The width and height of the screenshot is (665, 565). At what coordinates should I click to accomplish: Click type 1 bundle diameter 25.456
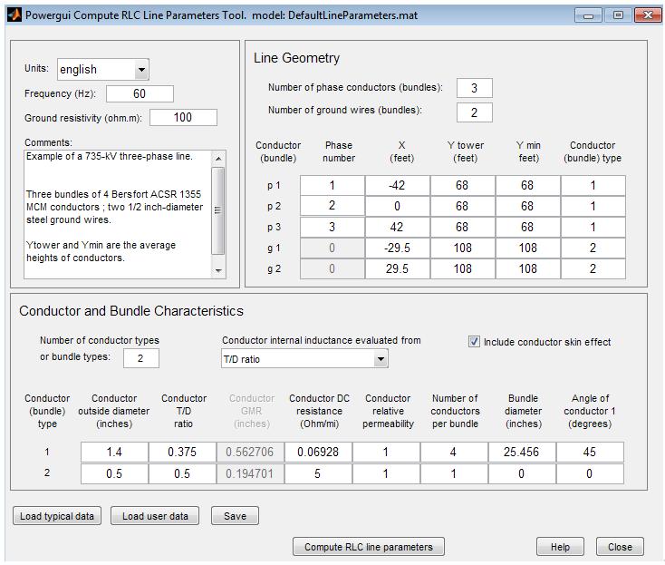click(522, 452)
